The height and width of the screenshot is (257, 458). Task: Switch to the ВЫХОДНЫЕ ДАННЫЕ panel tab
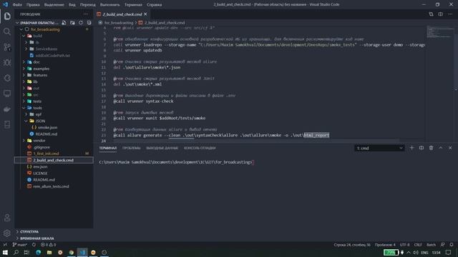[x=162, y=148]
